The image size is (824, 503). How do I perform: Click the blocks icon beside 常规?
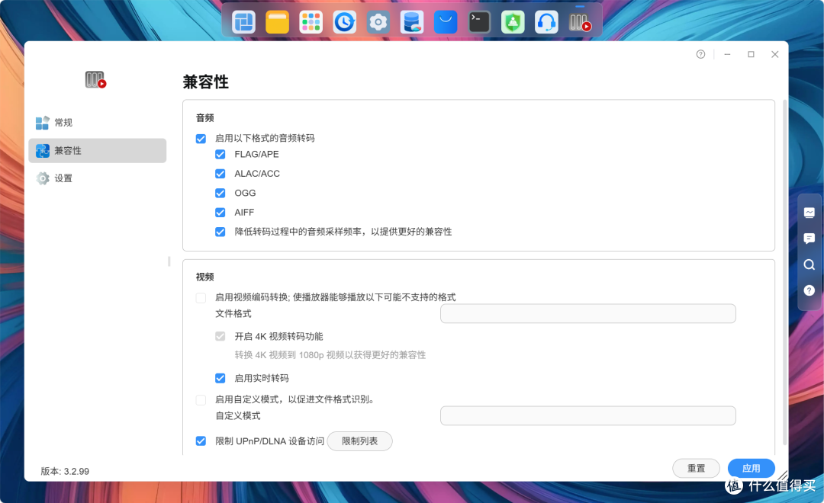click(43, 123)
